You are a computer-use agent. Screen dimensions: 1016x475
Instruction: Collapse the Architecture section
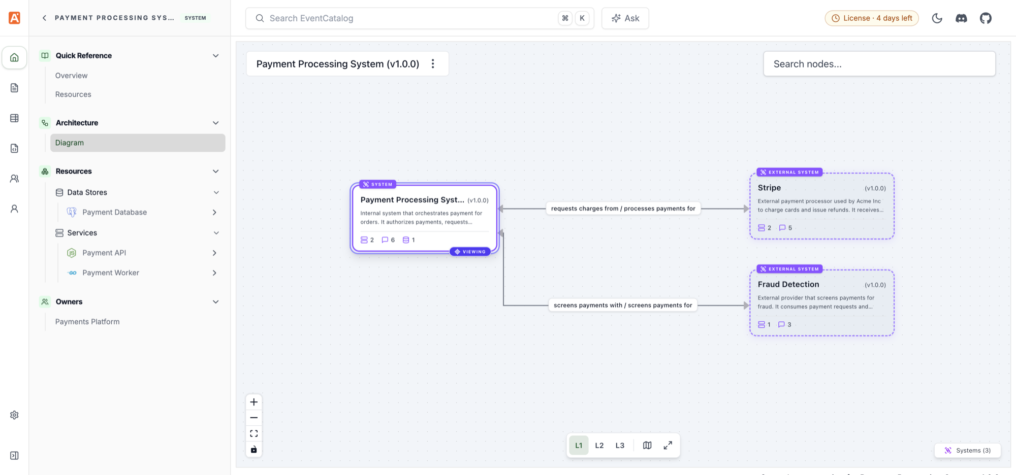click(215, 123)
